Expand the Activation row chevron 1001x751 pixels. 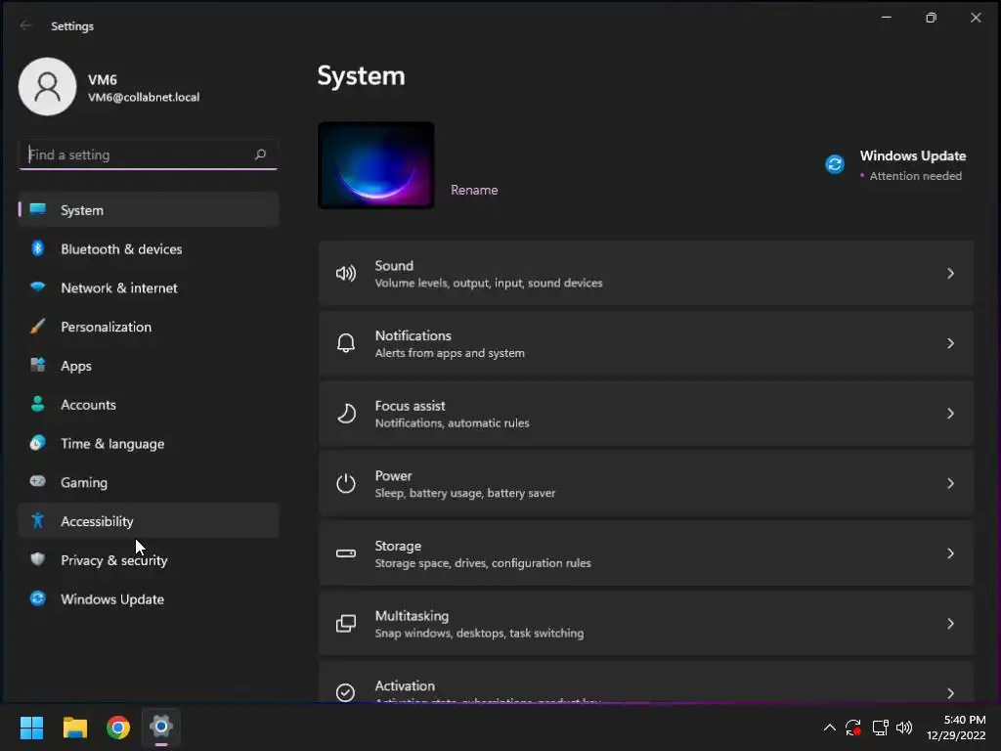pos(950,693)
